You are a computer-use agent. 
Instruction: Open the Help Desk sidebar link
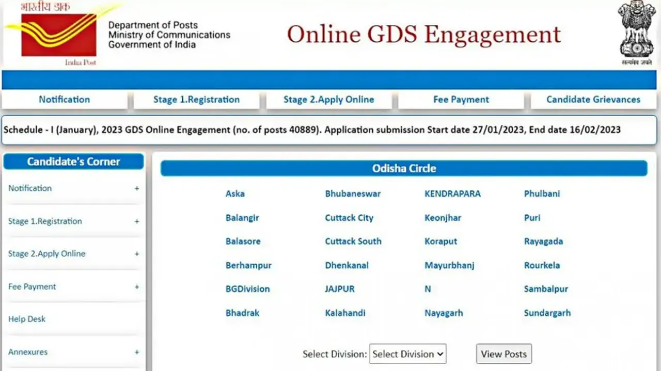[27, 319]
